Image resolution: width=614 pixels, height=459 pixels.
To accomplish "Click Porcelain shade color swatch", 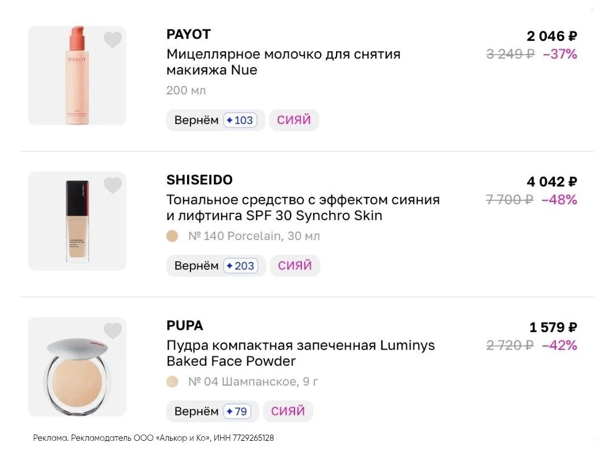I will (172, 236).
